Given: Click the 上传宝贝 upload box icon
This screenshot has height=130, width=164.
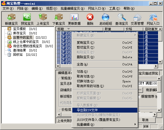Looking at the screenshot, I should [43, 17].
